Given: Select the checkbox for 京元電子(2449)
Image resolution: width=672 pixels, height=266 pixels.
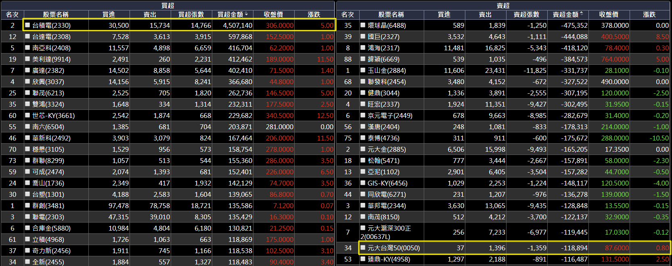Looking at the screenshot, I should (x=363, y=115).
